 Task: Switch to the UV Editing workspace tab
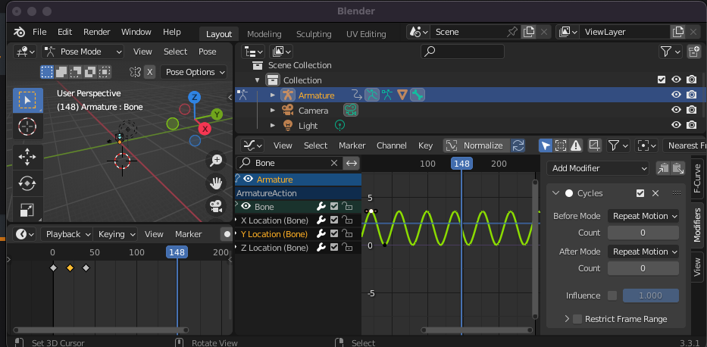(366, 34)
